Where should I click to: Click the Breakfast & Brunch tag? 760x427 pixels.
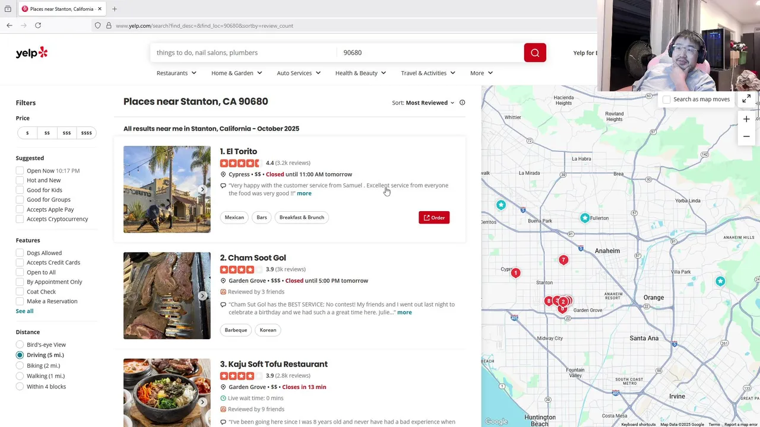click(x=302, y=218)
